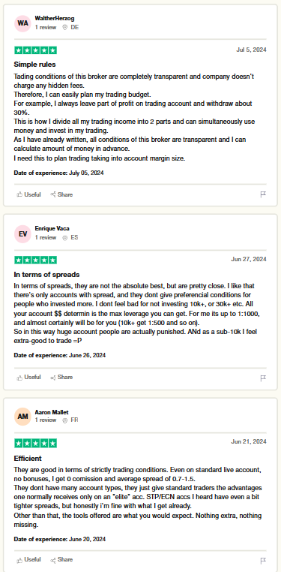This screenshot has width=281, height=572.
Task: Click EV avatar of Enrique Vaca
Action: click(23, 234)
